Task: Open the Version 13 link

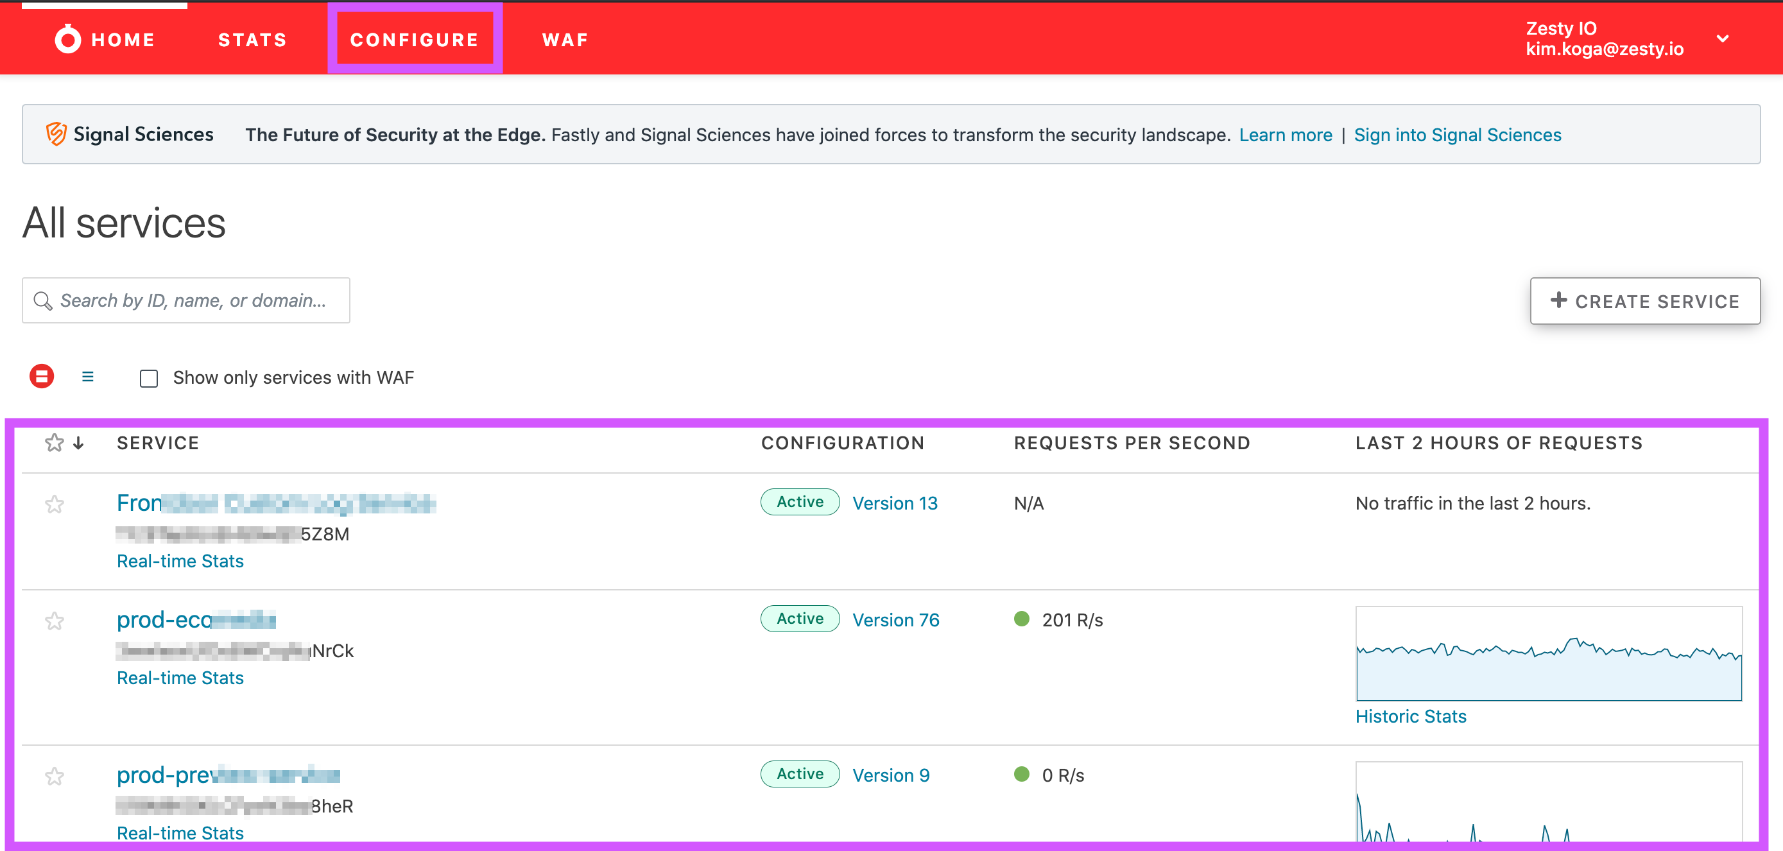Action: tap(894, 503)
